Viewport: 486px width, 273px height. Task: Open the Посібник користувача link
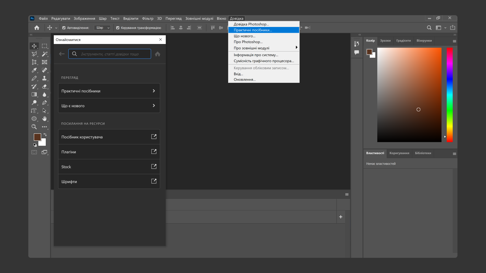(109, 137)
